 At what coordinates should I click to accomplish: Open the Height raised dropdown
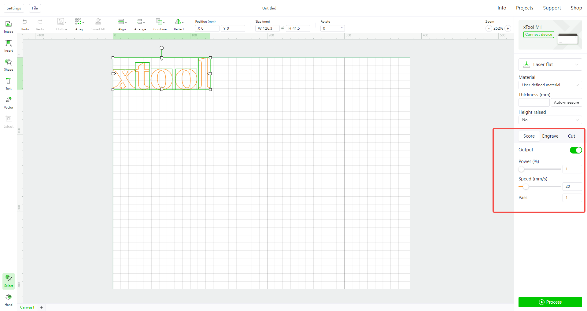click(550, 120)
